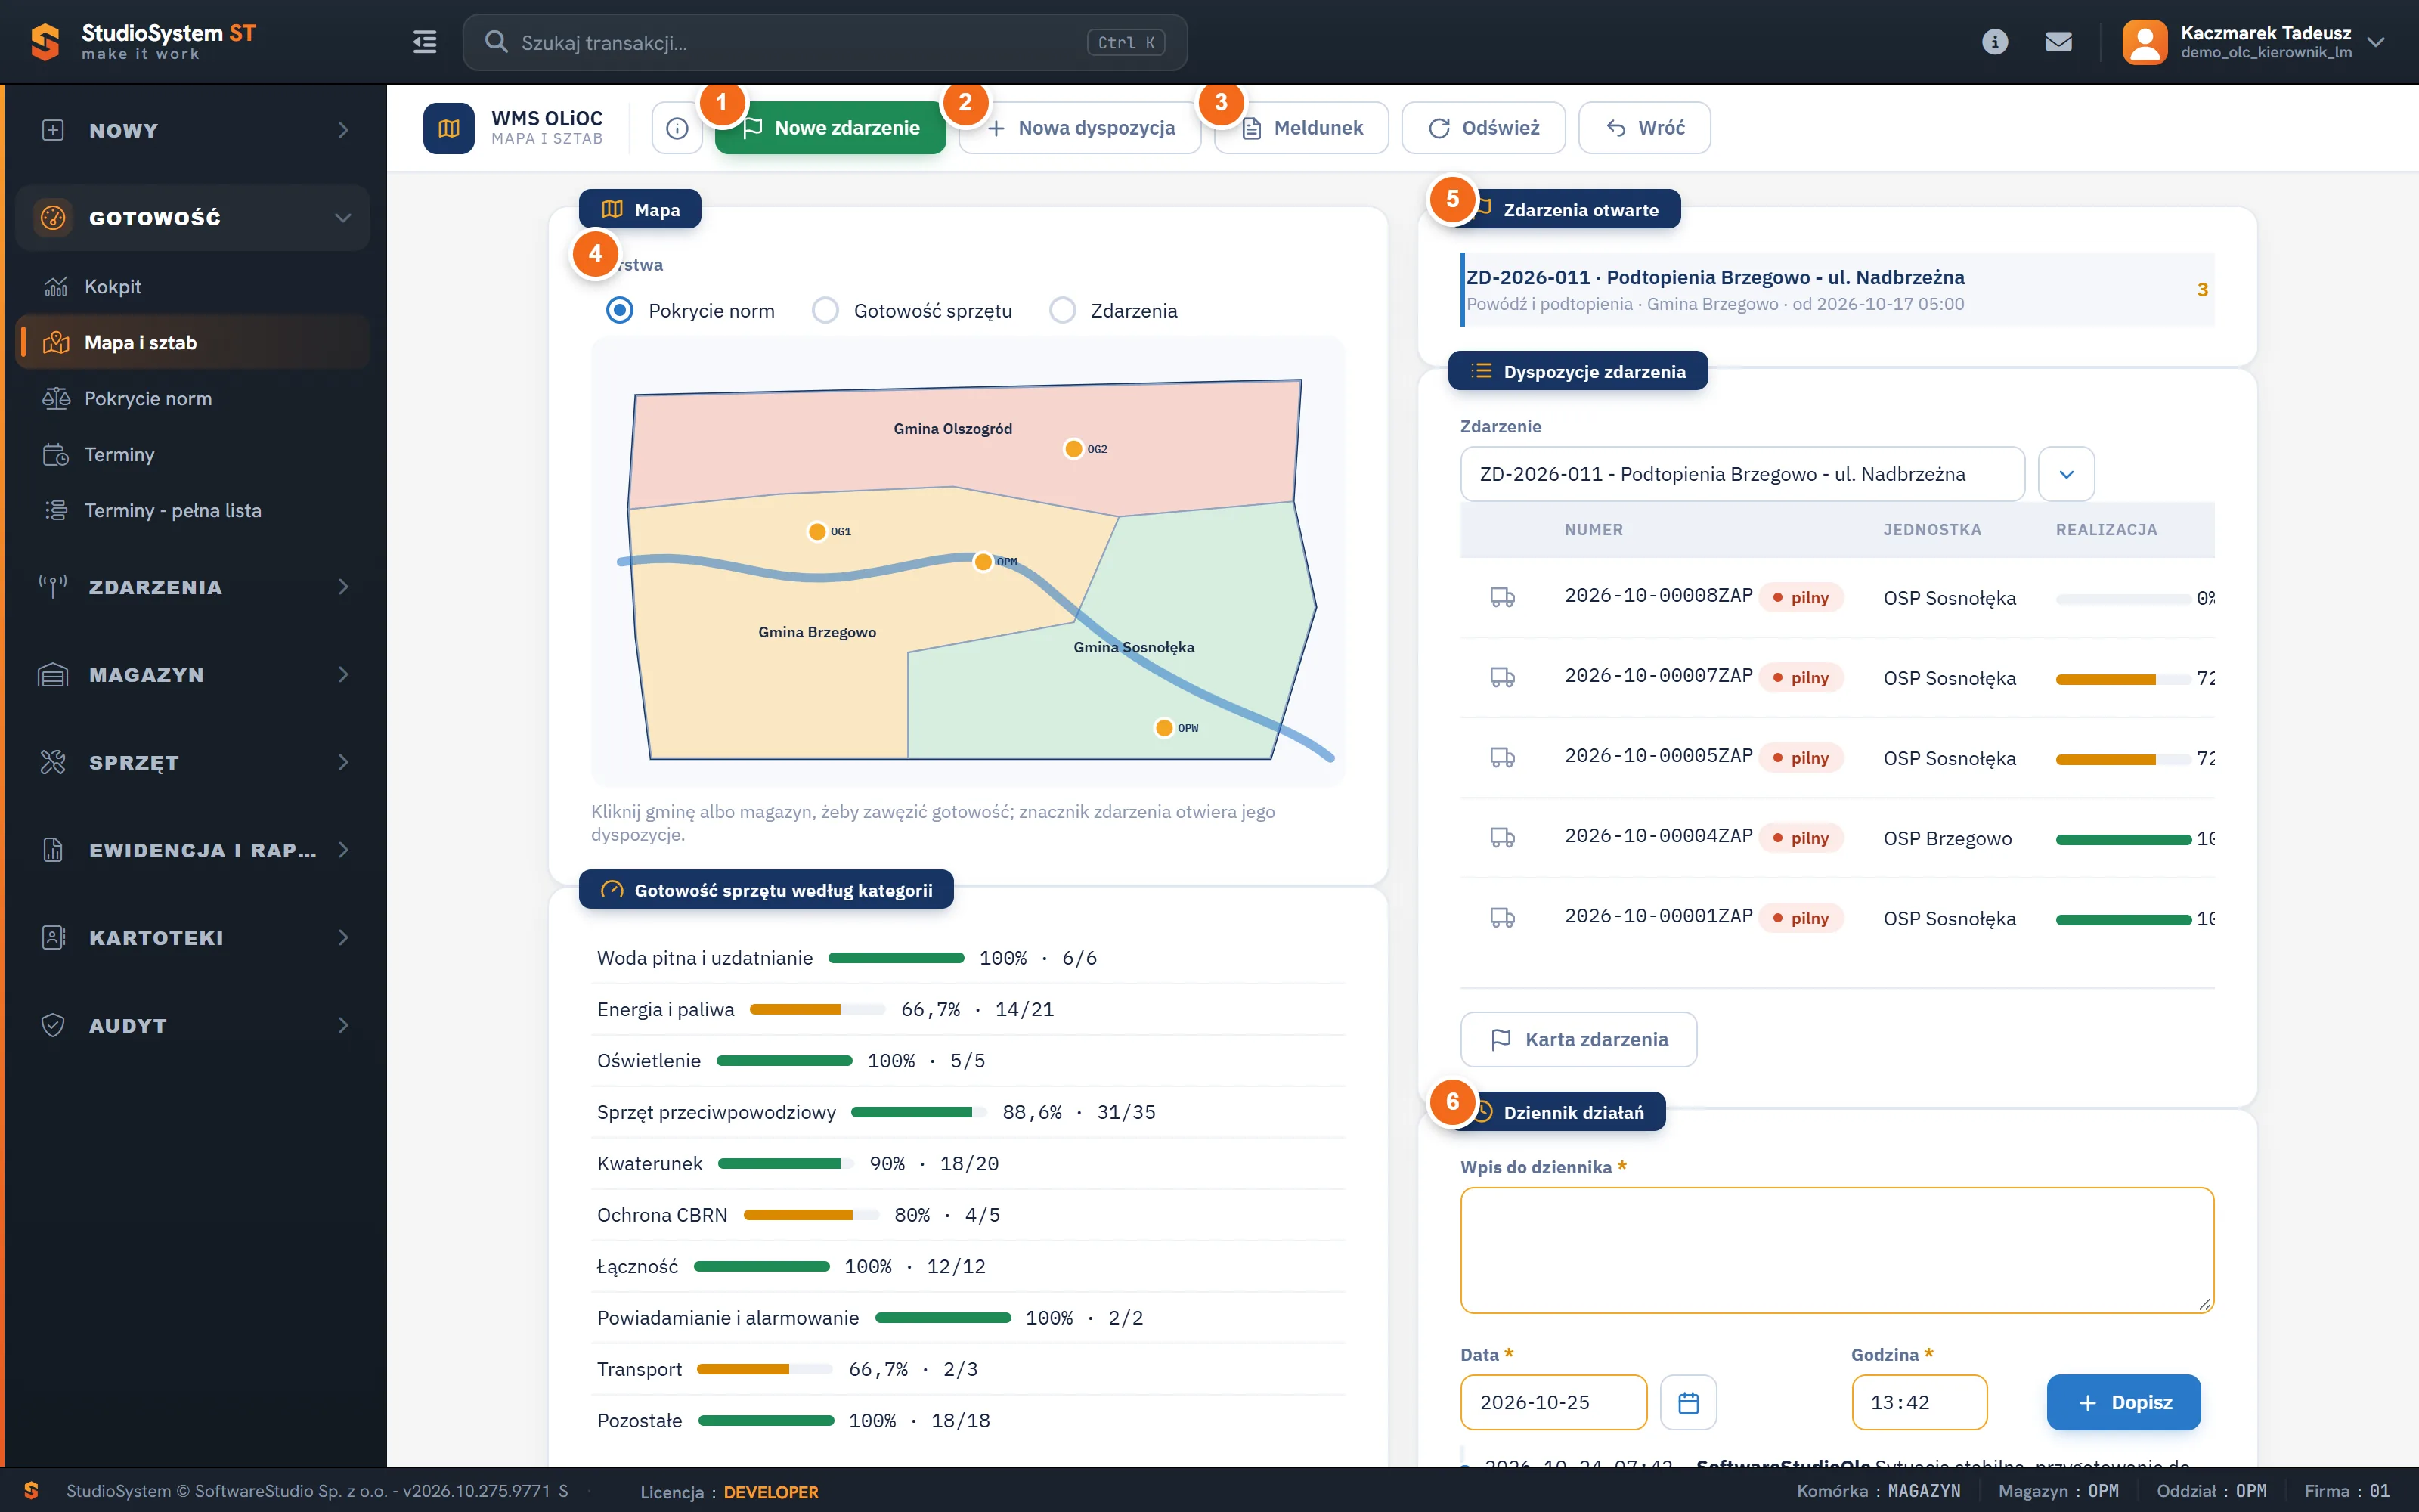Select the Zdarzenia layer radio
This screenshot has width=2419, height=1512.
point(1063,310)
